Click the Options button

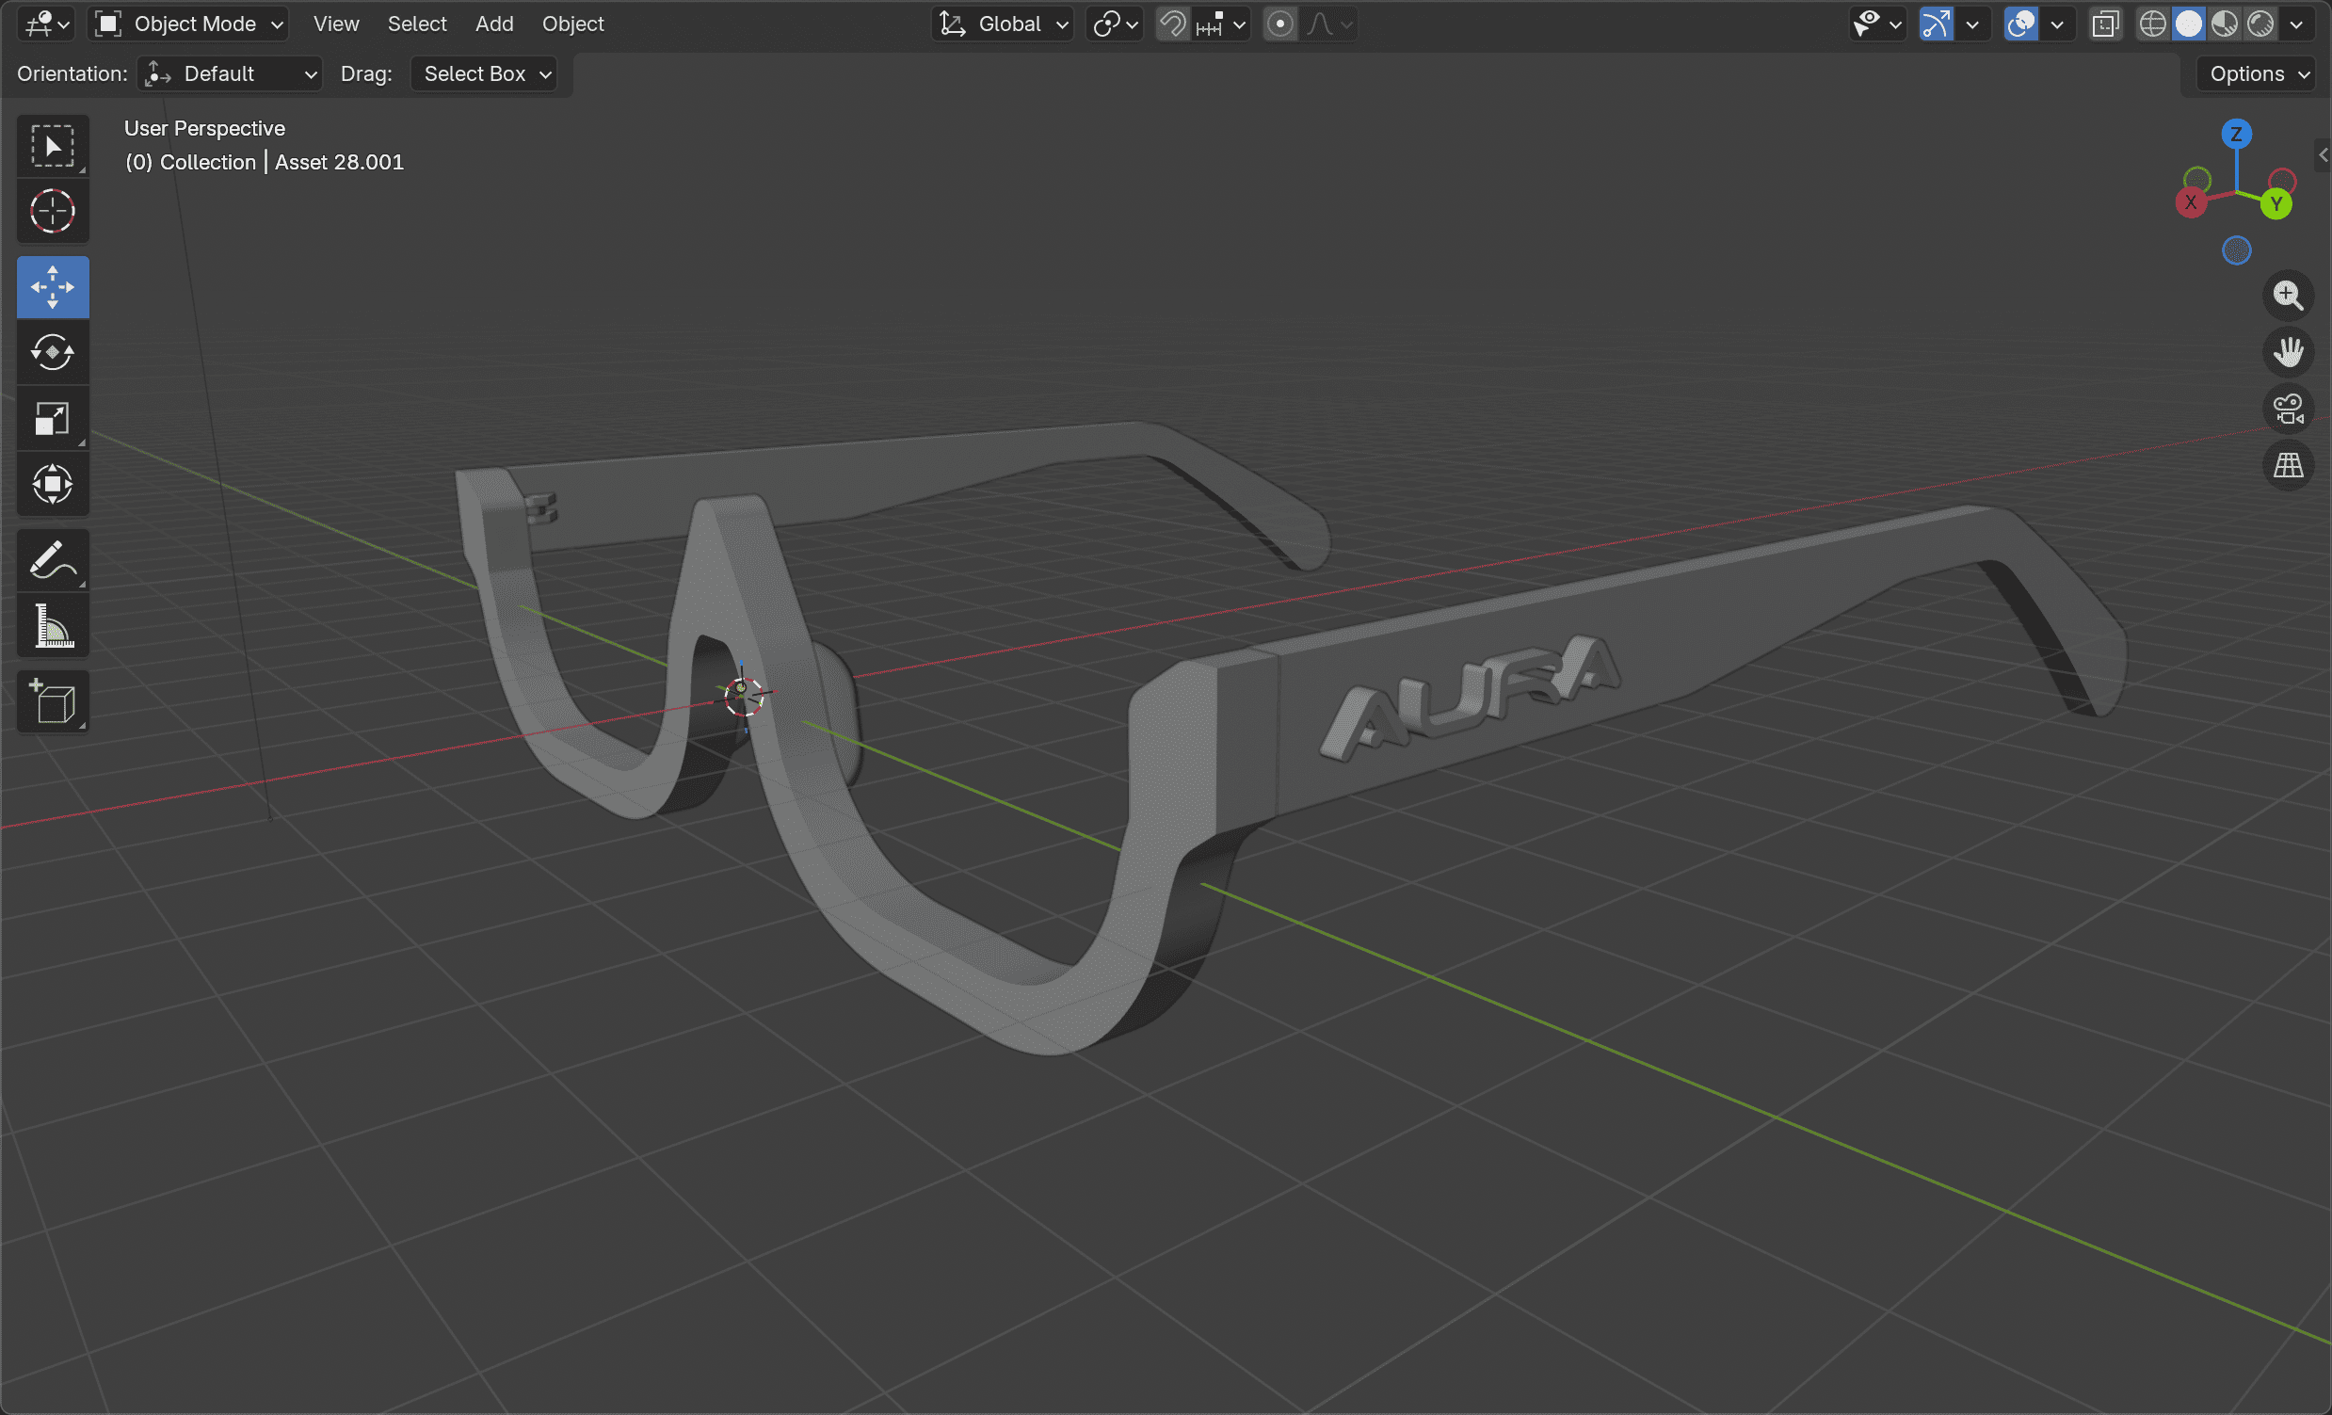point(2259,73)
